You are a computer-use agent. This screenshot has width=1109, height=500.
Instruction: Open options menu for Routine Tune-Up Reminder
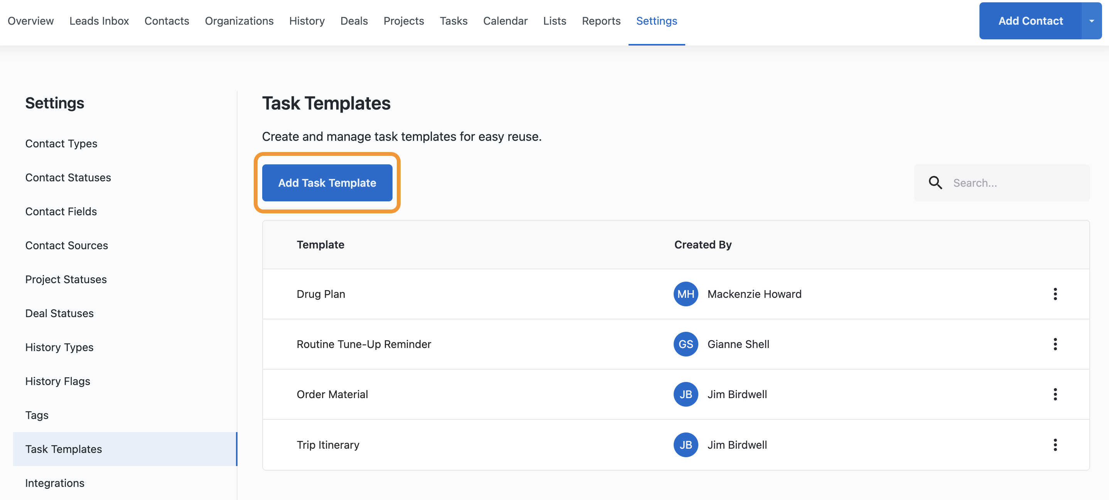point(1055,344)
